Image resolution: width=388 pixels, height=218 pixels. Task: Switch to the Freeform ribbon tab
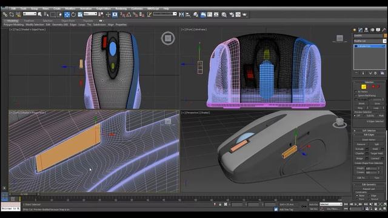pyautogui.click(x=29, y=21)
